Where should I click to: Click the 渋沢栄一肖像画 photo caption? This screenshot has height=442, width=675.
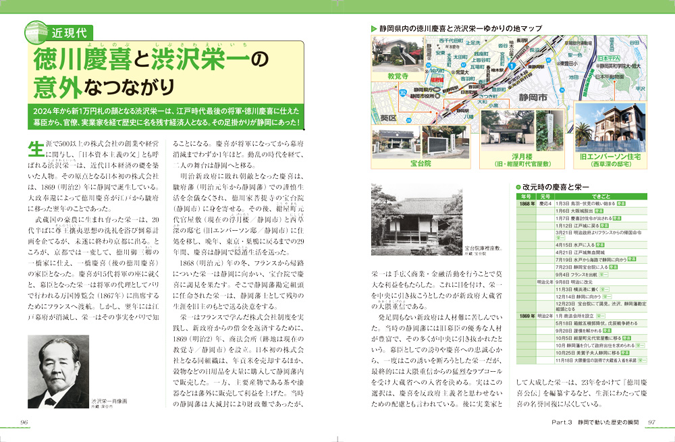[x=109, y=401]
